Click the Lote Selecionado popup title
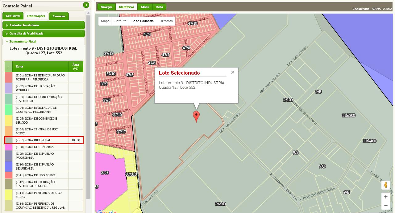The image size is (395, 213). 179,73
